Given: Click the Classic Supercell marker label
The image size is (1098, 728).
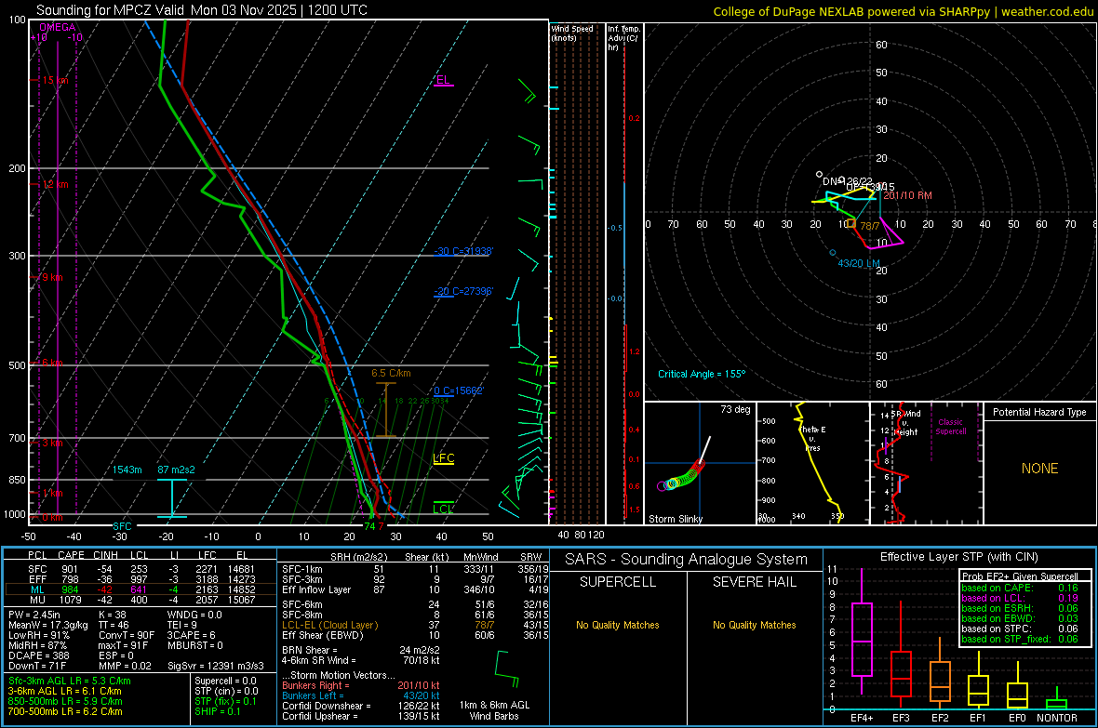Looking at the screenshot, I should (951, 427).
